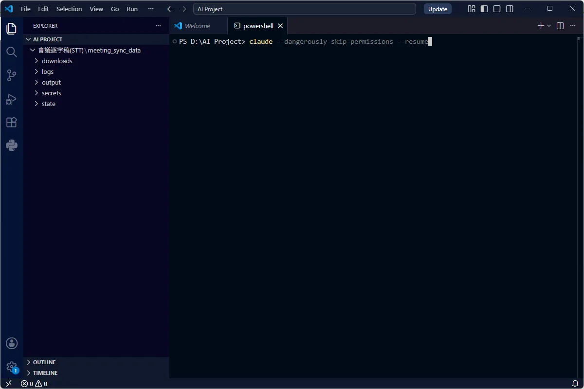Image resolution: width=584 pixels, height=389 pixels.
Task: Open the Selection menu
Action: (x=69, y=9)
